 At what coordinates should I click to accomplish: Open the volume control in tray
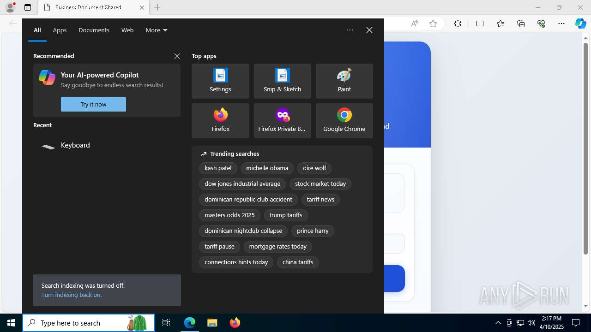point(531,323)
